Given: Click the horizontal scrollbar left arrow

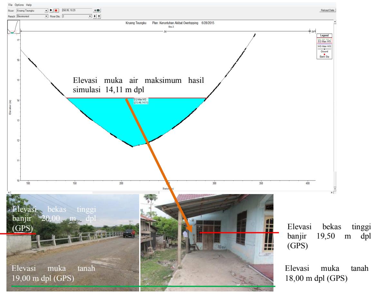Looking at the screenshot, I should (9, 192).
